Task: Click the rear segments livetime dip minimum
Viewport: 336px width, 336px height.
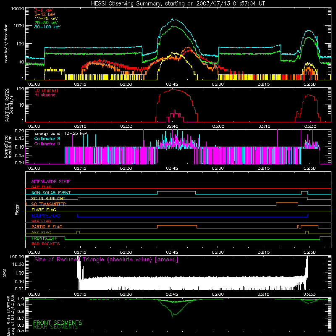Action: tap(173, 316)
